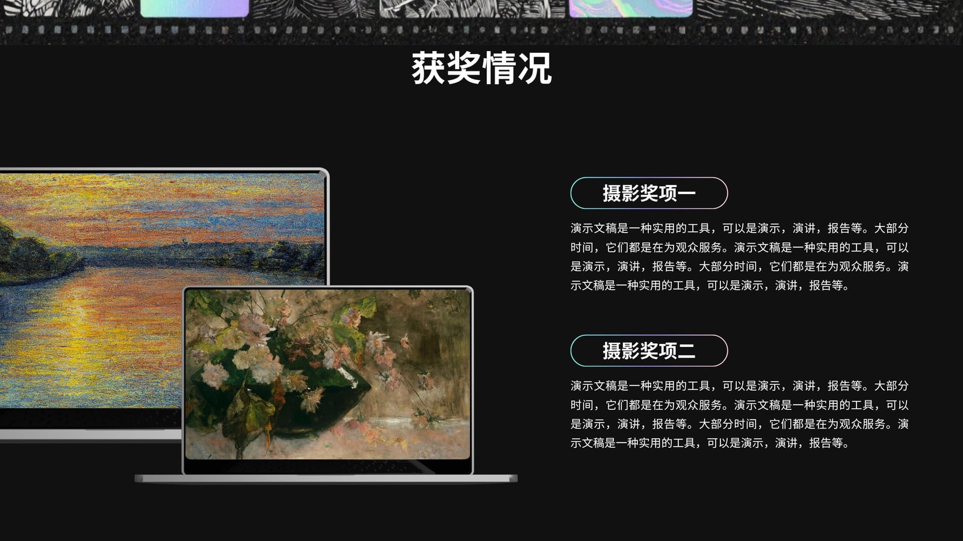Click the 摄影奖项一 pill label
The image size is (963, 541).
pyautogui.click(x=649, y=193)
